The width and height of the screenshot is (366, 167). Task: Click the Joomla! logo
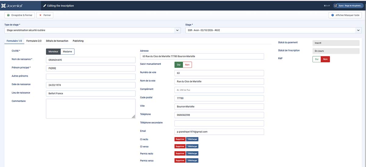point(12,5)
